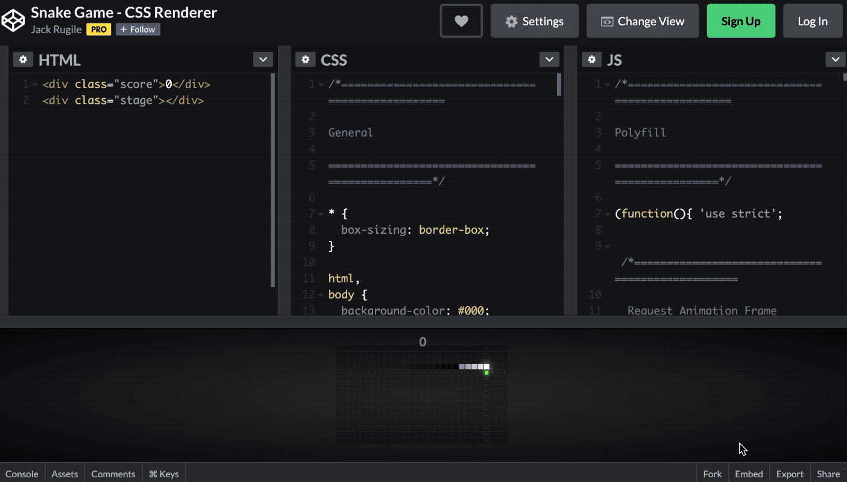Click the CSS editor scrollbar
847x482 pixels.
(558, 84)
